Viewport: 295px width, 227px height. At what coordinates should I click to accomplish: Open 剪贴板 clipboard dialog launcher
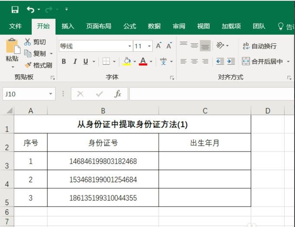(x=52, y=78)
